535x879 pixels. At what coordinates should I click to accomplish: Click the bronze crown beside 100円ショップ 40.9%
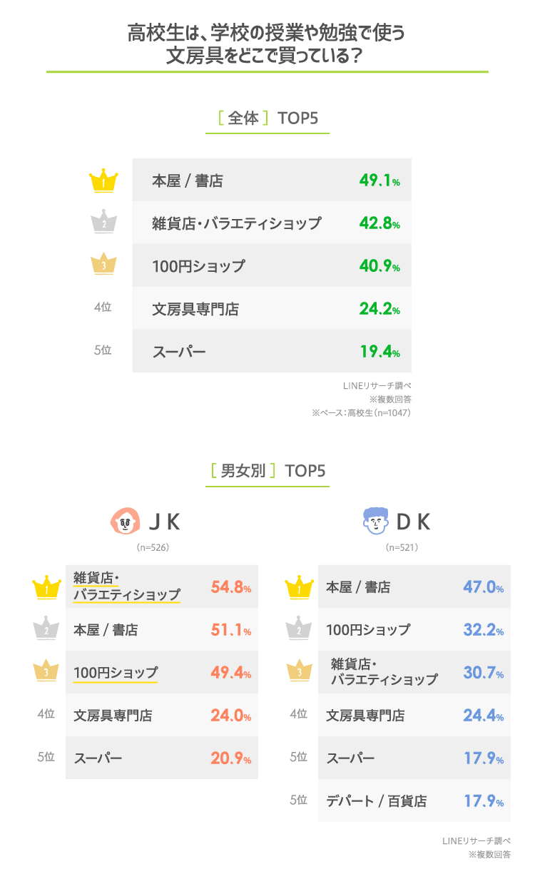pyautogui.click(x=103, y=265)
